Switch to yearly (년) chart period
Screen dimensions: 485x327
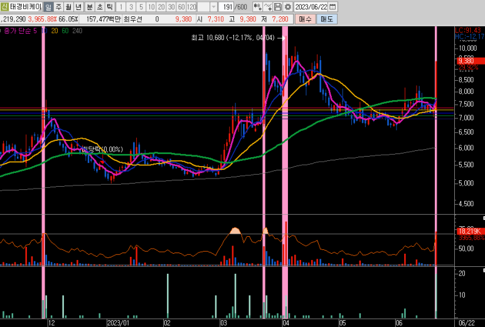(78, 6)
